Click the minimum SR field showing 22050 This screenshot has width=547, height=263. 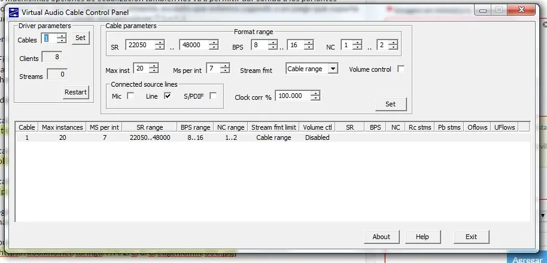click(x=140, y=45)
